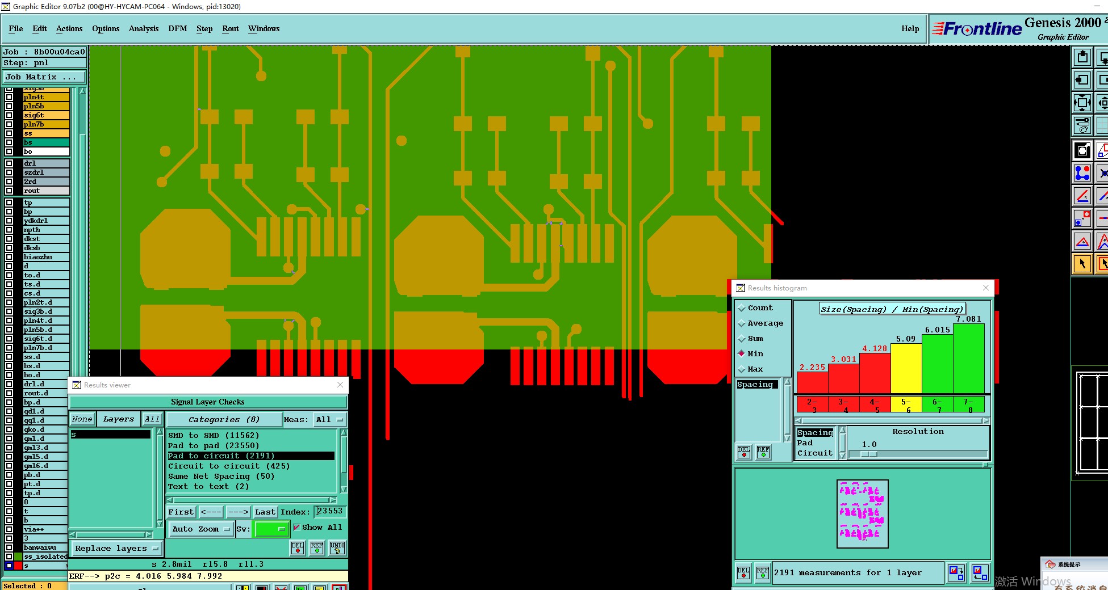Select the yellow arrow pointer select tool
The height and width of the screenshot is (590, 1108).
tap(1082, 264)
